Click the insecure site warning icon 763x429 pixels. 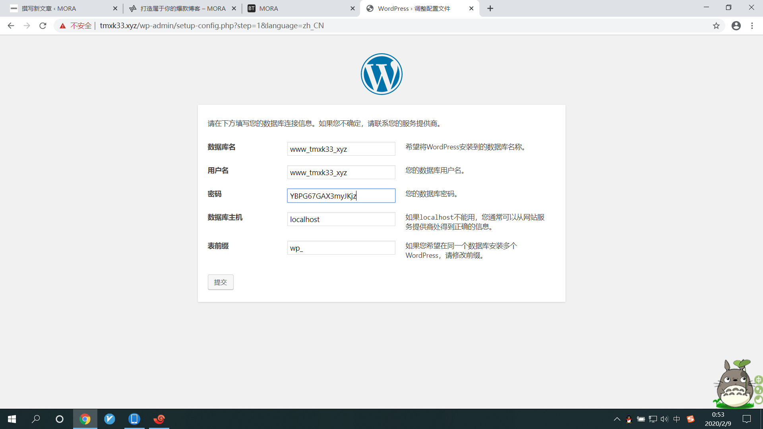63,26
